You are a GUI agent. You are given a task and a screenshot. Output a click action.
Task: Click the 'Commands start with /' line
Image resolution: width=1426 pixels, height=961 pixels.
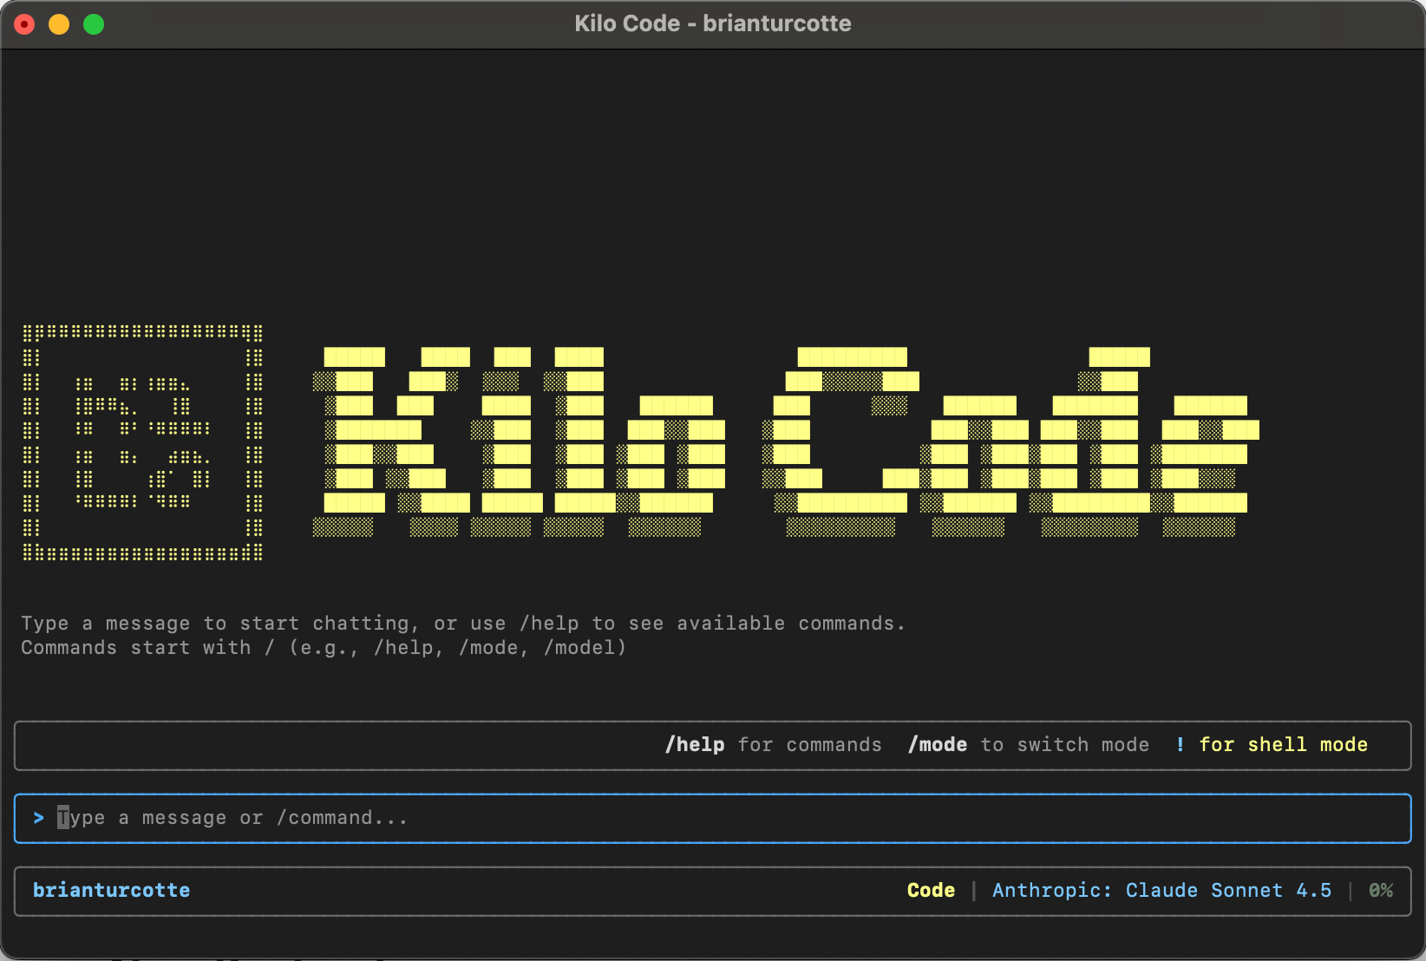324,648
